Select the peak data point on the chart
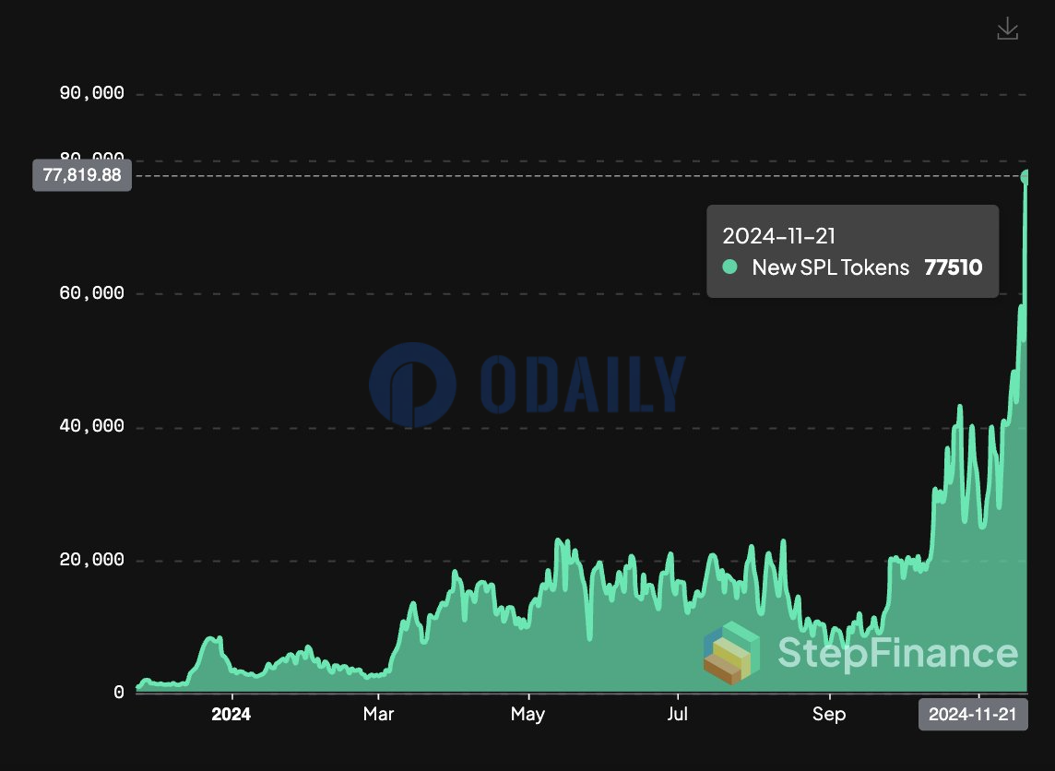Viewport: 1055px width, 771px height. coord(1025,176)
